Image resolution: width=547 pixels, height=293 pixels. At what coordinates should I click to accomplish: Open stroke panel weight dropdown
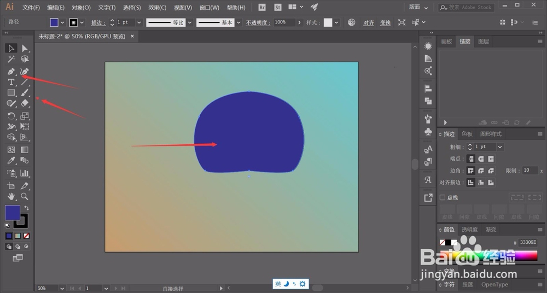[x=500, y=147]
